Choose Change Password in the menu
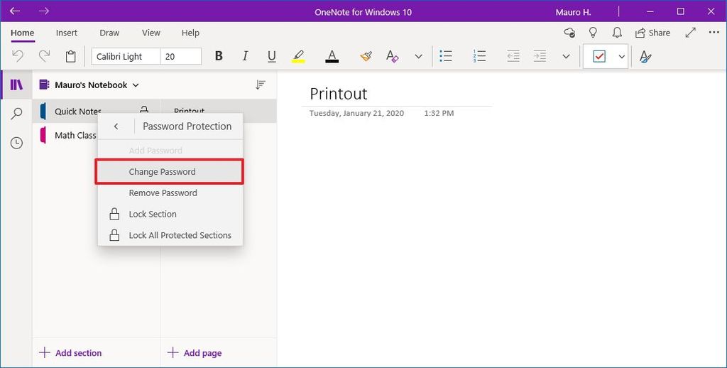Image resolution: width=727 pixels, height=368 pixels. [x=170, y=172]
